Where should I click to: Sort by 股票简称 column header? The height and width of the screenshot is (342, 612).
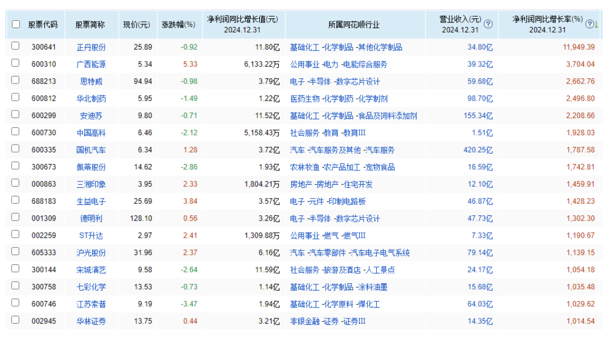click(x=90, y=25)
